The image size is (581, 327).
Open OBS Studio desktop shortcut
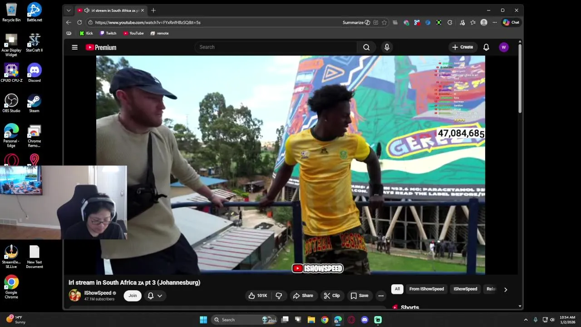11,103
